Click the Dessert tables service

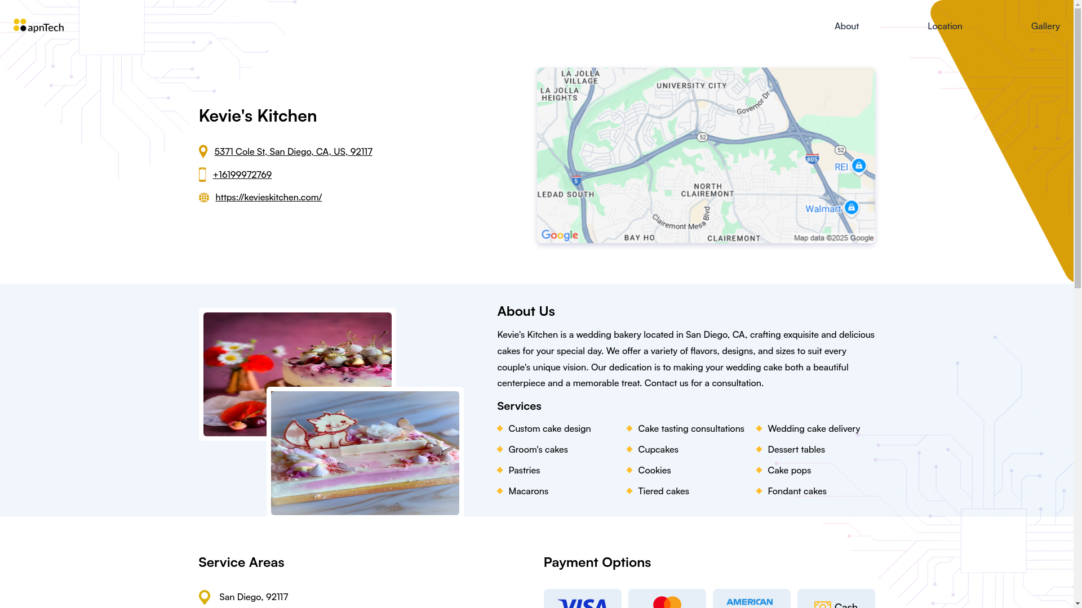[796, 449]
